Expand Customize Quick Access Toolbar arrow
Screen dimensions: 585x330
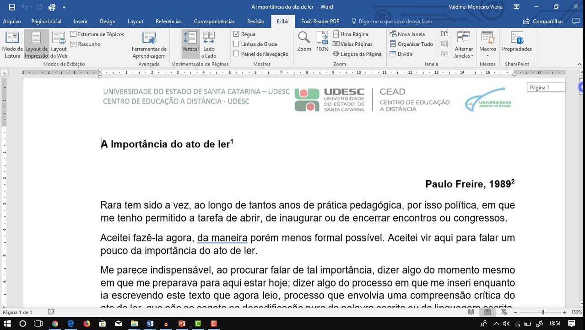(x=64, y=7)
